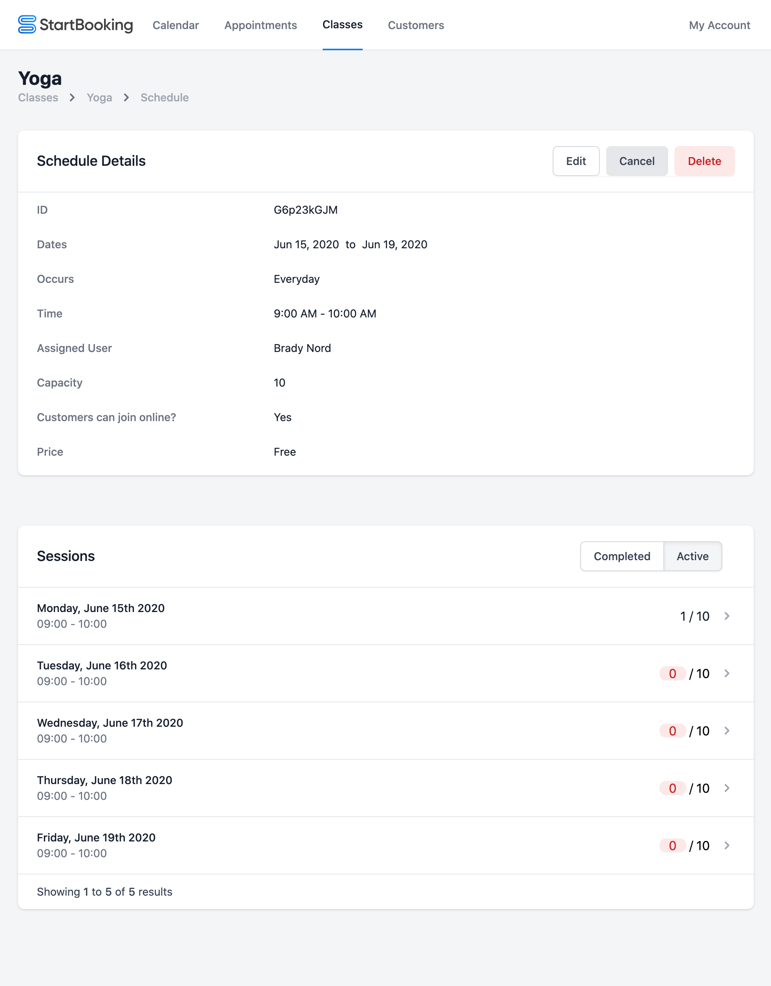
Task: Select Tuesday, June 16th 2020 session title
Action: tap(102, 665)
